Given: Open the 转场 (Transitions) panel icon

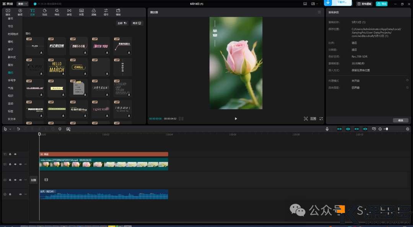Looking at the screenshot, I should [69, 12].
